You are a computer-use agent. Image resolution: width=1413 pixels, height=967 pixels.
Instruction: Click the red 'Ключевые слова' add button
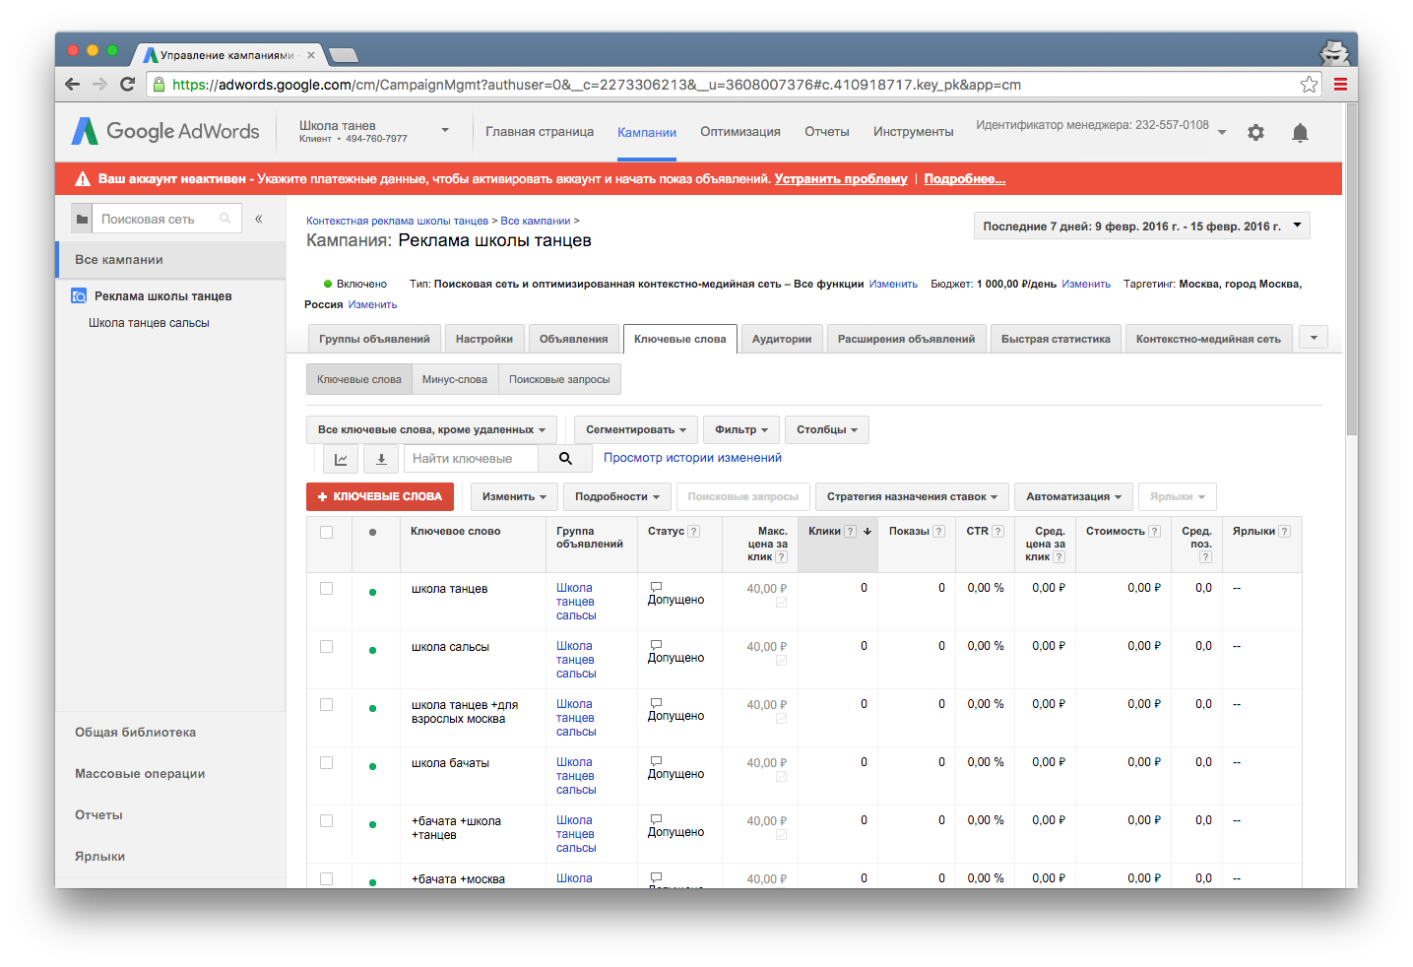380,497
